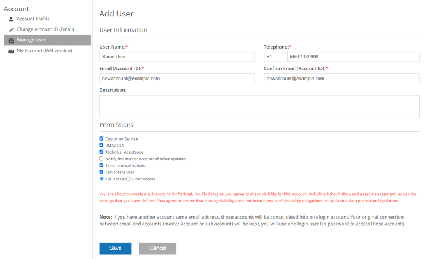Click the Change Account ID pencil icon
The image size is (426, 259).
11,29
